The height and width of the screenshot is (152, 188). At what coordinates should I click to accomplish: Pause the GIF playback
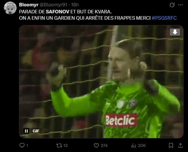click(x=26, y=131)
